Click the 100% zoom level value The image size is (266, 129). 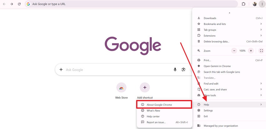tap(243, 51)
